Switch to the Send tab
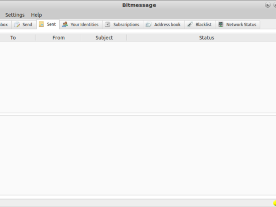 (x=24, y=24)
